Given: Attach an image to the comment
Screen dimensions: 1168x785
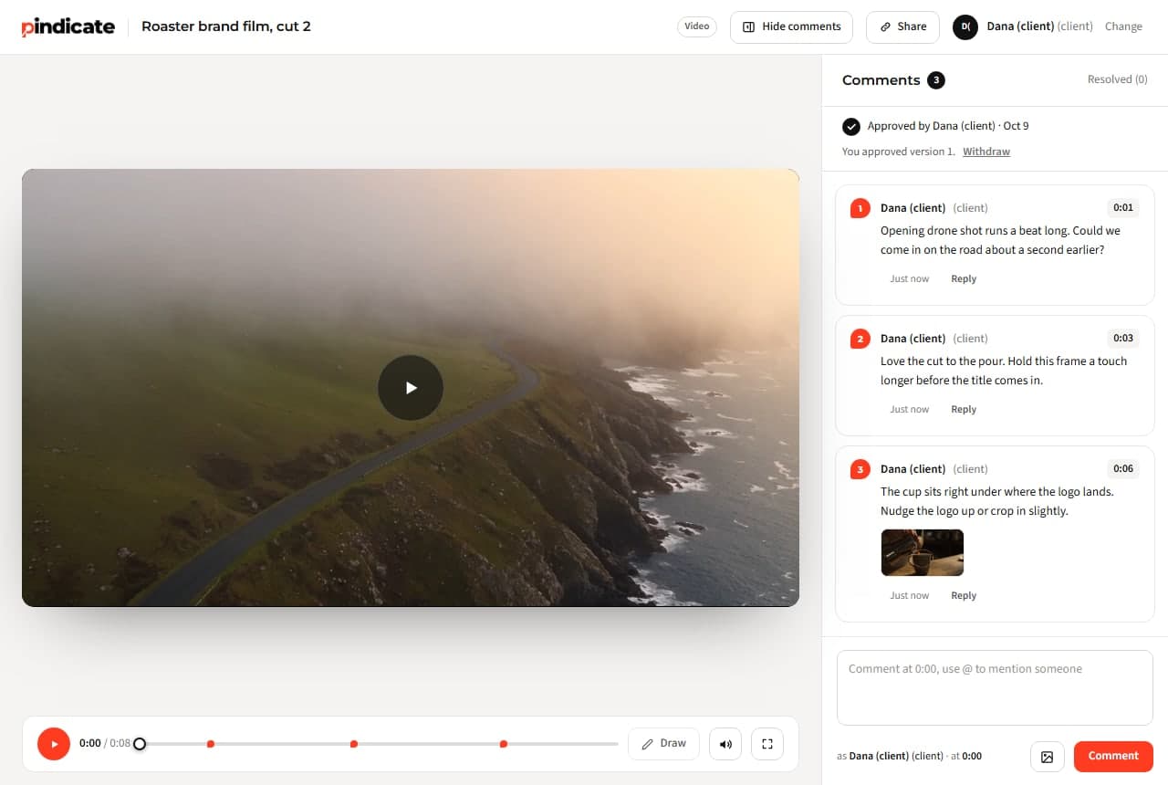Looking at the screenshot, I should (x=1048, y=757).
